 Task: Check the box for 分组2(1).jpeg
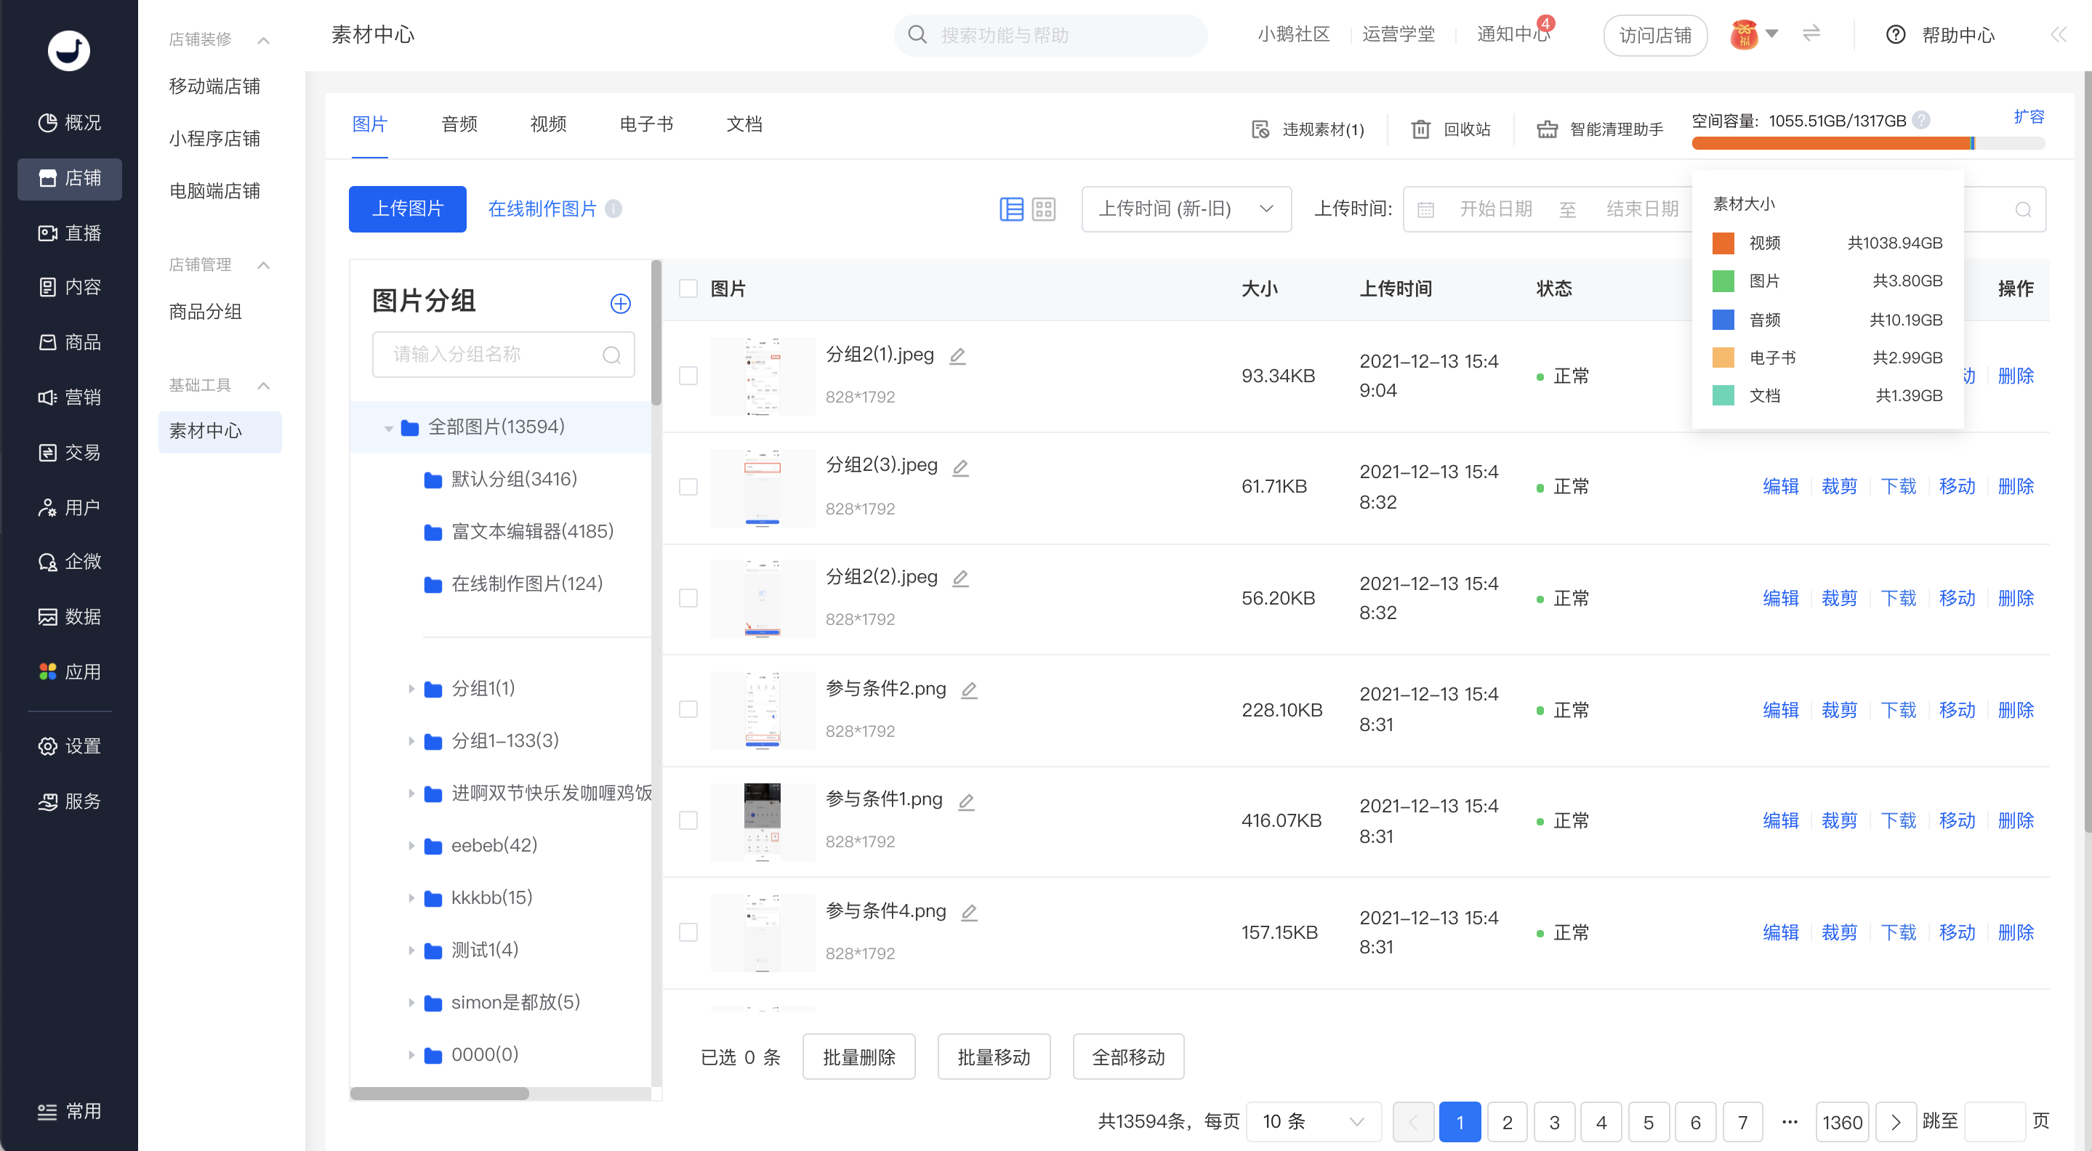coord(688,376)
